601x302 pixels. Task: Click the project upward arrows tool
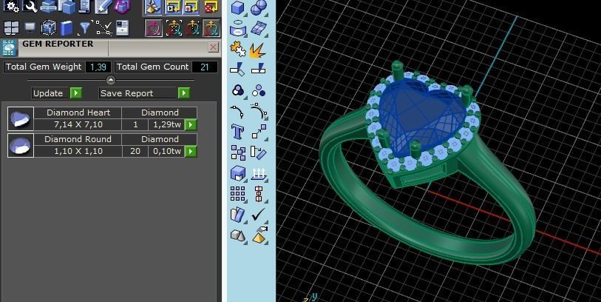(259, 174)
